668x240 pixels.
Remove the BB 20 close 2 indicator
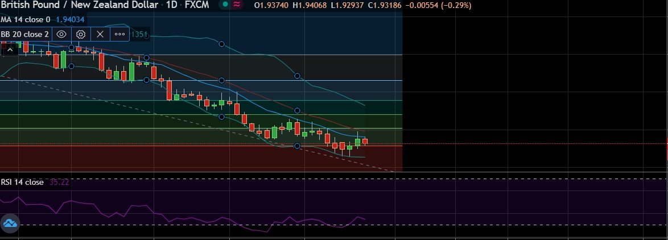pyautogui.click(x=100, y=34)
